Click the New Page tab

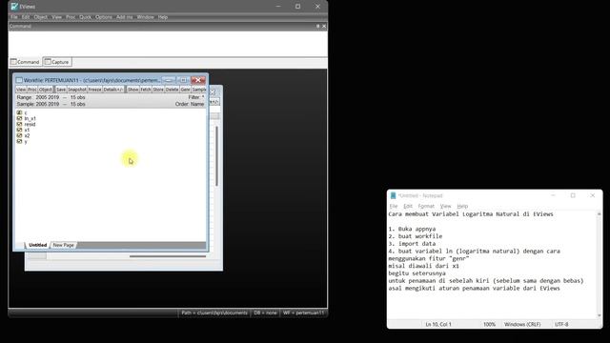point(64,245)
